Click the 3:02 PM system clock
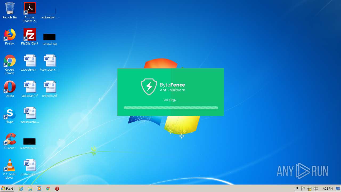The width and height of the screenshot is (341, 192). click(327, 189)
